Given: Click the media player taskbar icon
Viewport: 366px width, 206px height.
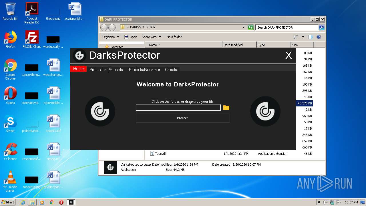Looking at the screenshot, I should (x=42, y=202).
